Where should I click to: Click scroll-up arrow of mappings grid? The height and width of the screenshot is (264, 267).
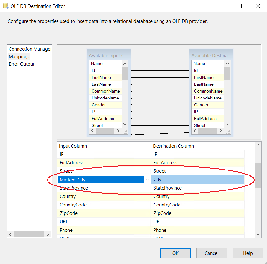[258, 145]
